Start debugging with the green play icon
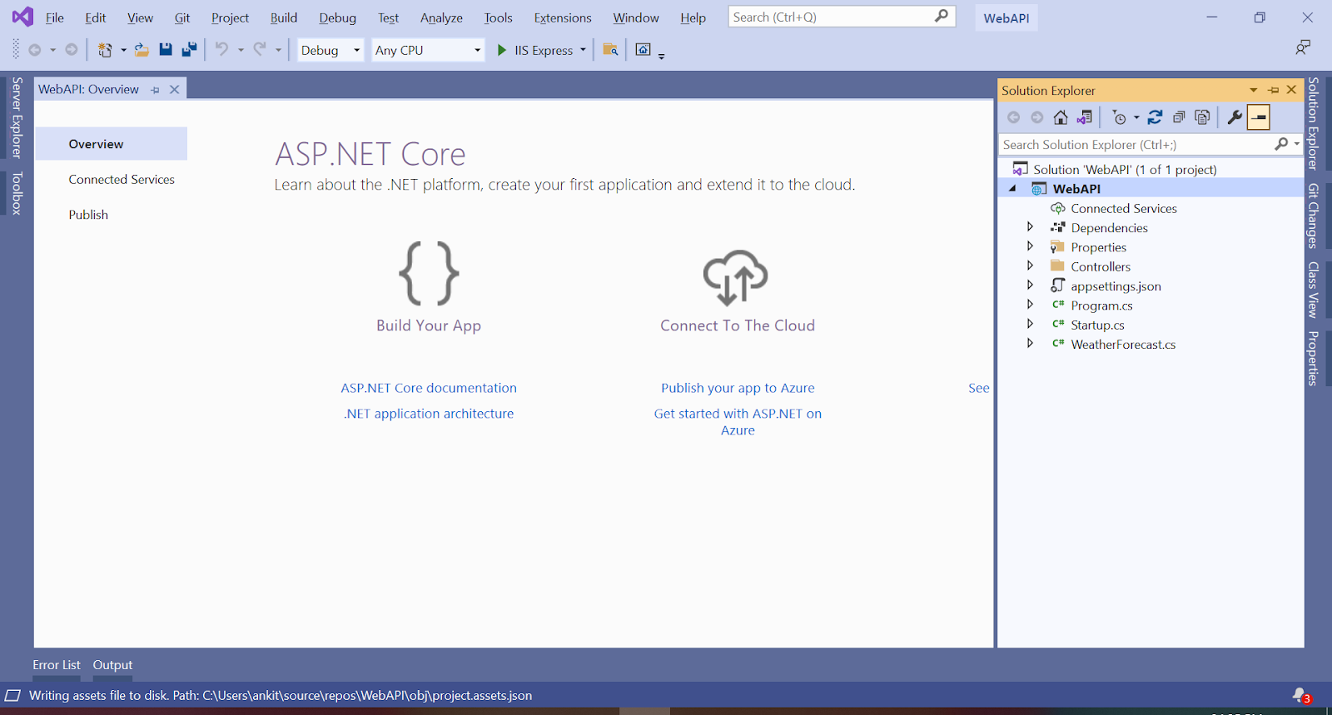 tap(502, 50)
